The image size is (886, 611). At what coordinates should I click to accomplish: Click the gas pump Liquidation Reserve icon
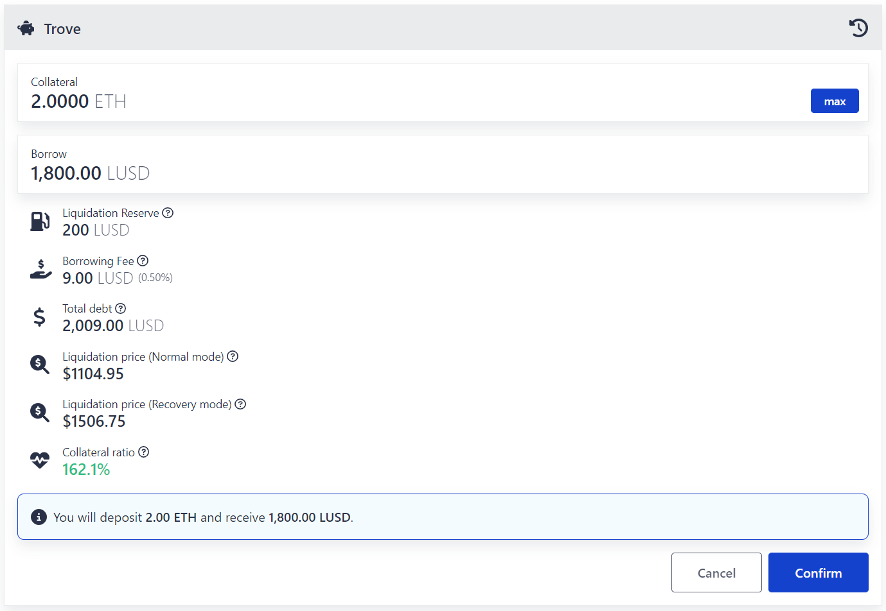click(x=40, y=221)
